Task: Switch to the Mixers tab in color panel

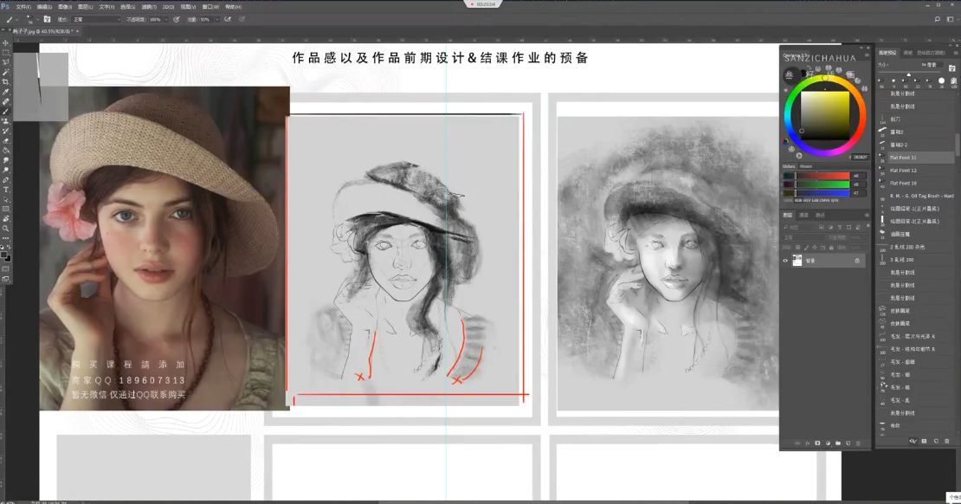Action: click(x=806, y=166)
